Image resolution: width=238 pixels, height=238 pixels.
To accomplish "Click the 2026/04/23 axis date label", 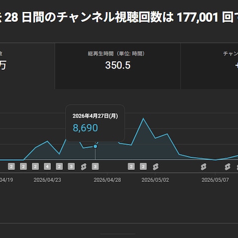I will coord(48,180).
